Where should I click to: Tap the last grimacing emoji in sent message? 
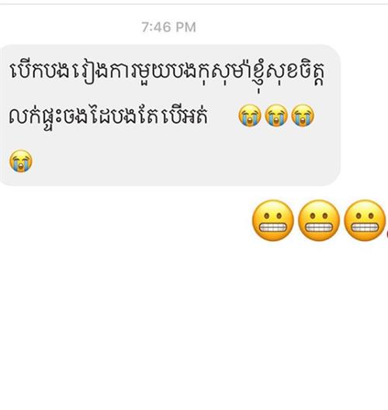pyautogui.click(x=365, y=220)
